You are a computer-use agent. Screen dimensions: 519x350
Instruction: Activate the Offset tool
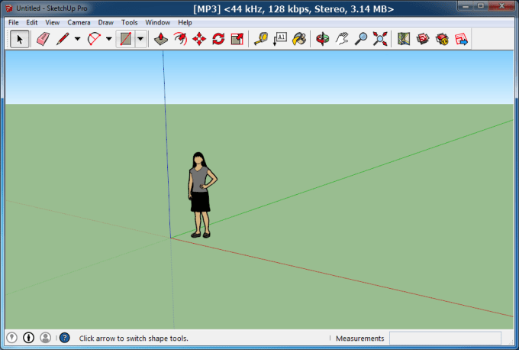tap(180, 39)
